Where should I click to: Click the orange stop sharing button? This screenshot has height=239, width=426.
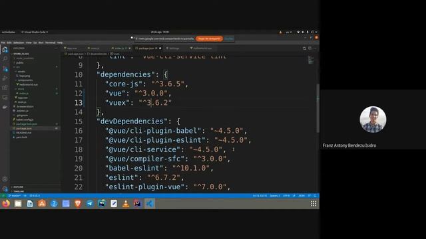pos(209,39)
